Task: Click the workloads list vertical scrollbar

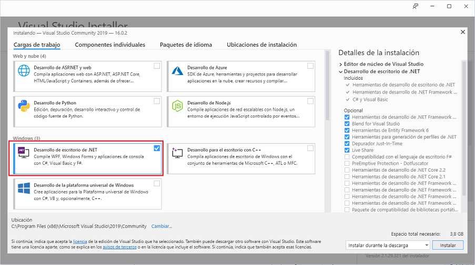Action: 327,131
